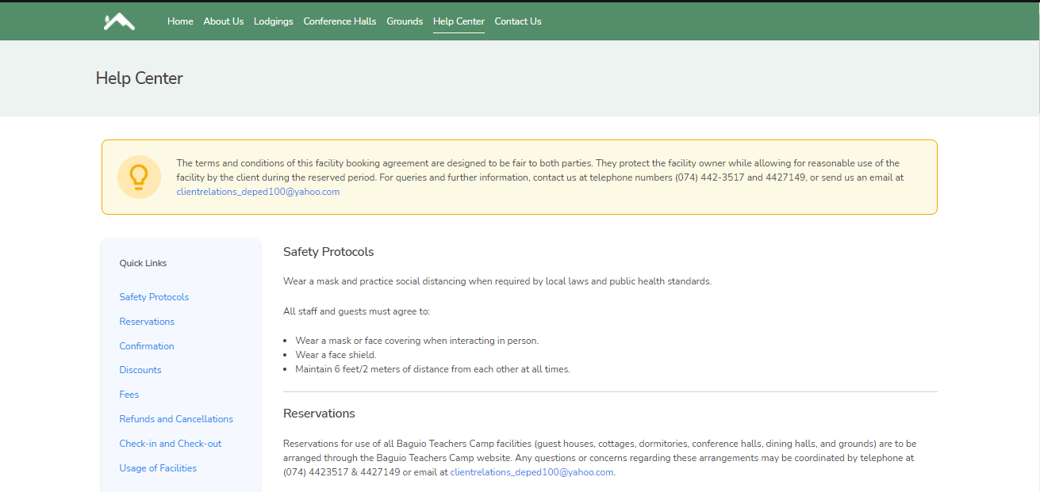
Task: Click the email link in Reservations section
Action: point(532,472)
